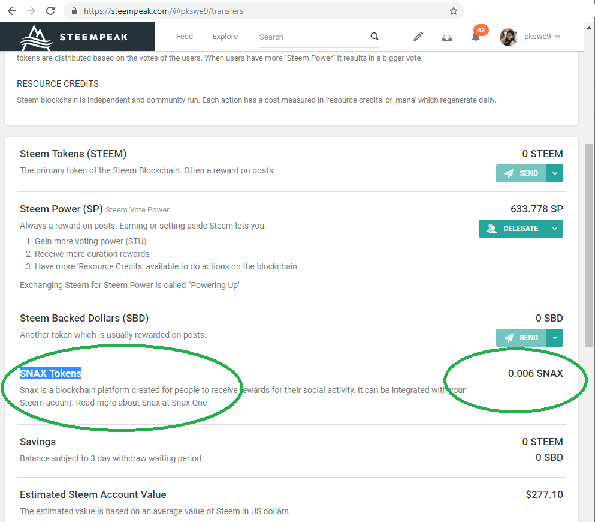Reload the page with the refresh icon

[50, 11]
